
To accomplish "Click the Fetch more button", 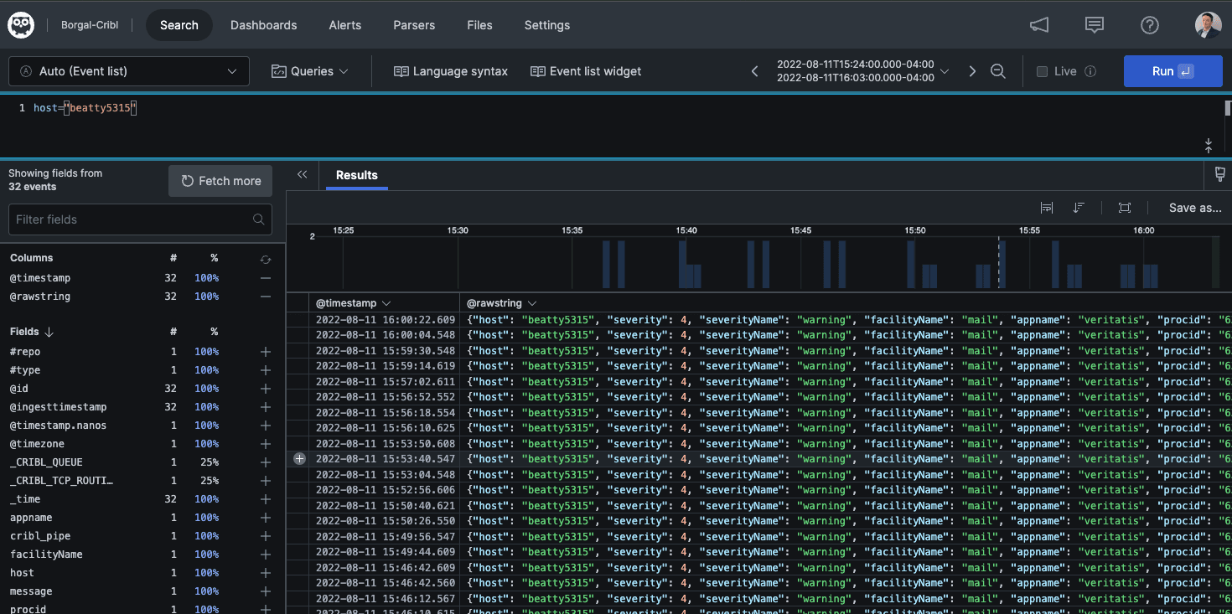I will coord(220,181).
